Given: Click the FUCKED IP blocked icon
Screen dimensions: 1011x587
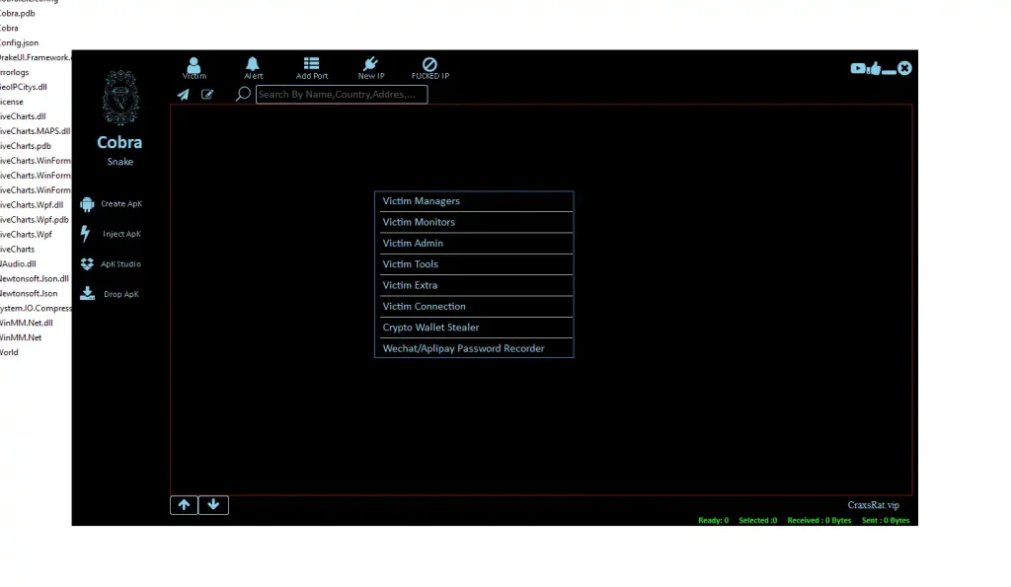Looking at the screenshot, I should 430,65.
